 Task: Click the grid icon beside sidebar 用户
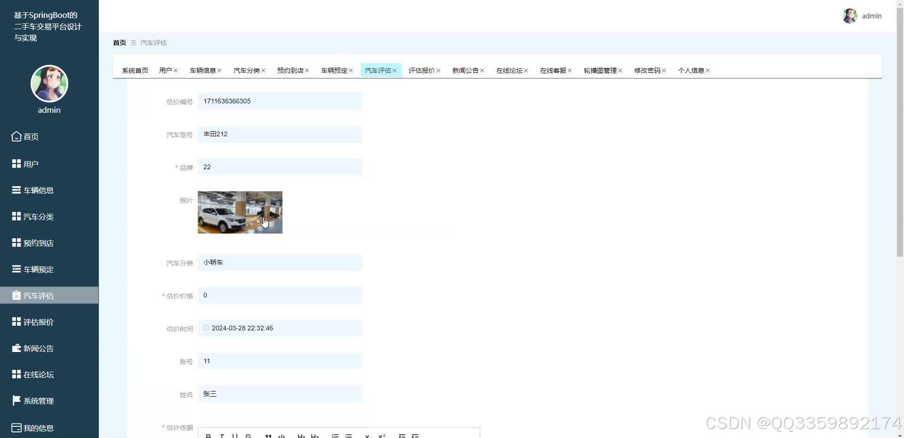click(16, 164)
